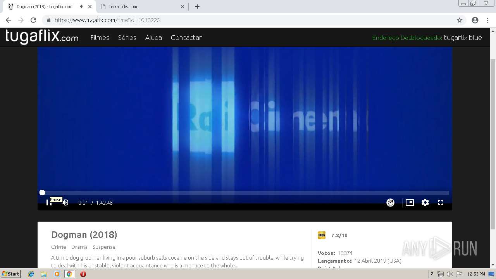Open the Contactar page

[186, 38]
